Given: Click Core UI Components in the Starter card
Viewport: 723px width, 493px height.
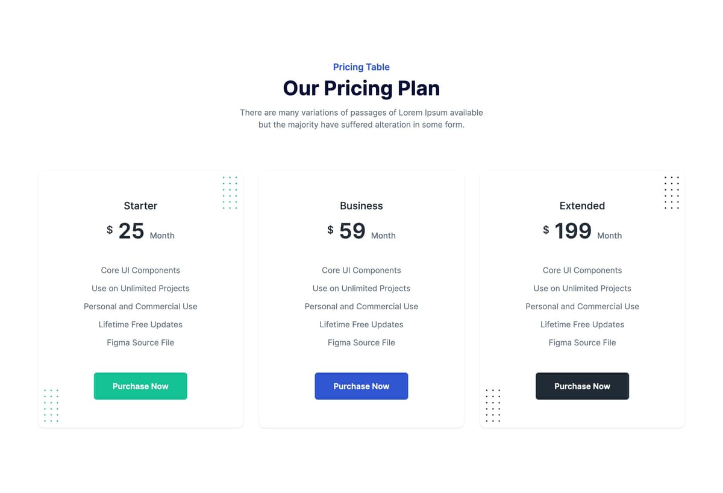Looking at the screenshot, I should pyautogui.click(x=140, y=270).
